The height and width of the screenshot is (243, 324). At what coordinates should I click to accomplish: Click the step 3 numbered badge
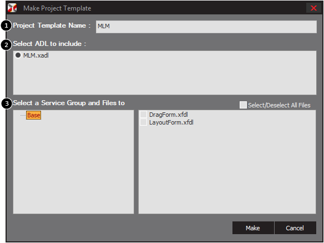point(7,104)
